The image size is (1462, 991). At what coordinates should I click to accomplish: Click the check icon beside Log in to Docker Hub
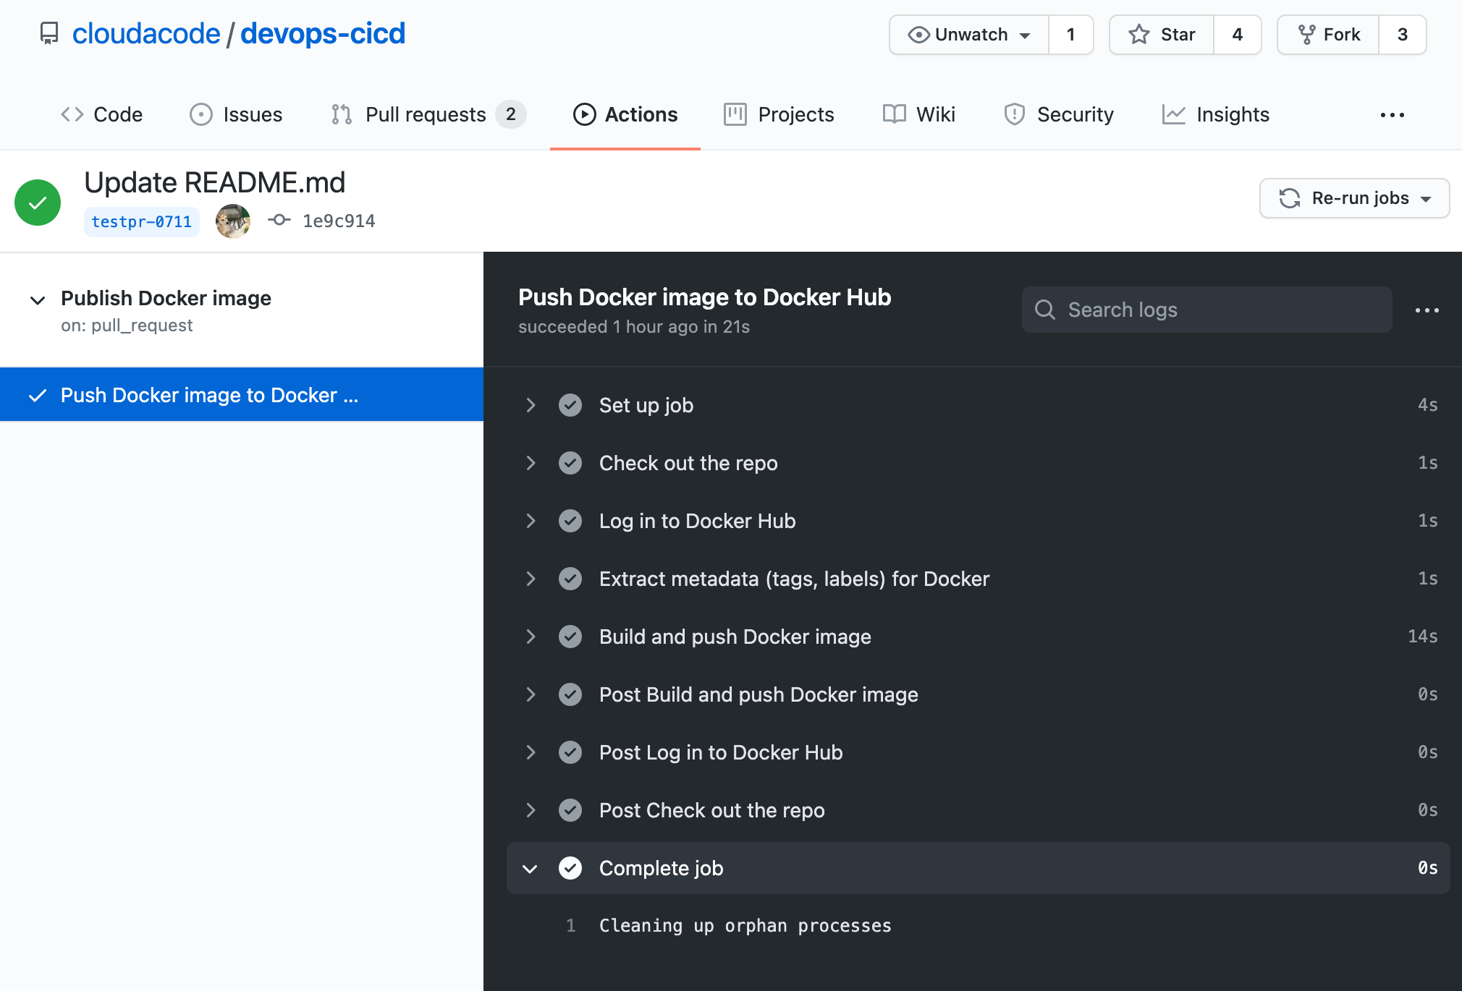(x=570, y=521)
